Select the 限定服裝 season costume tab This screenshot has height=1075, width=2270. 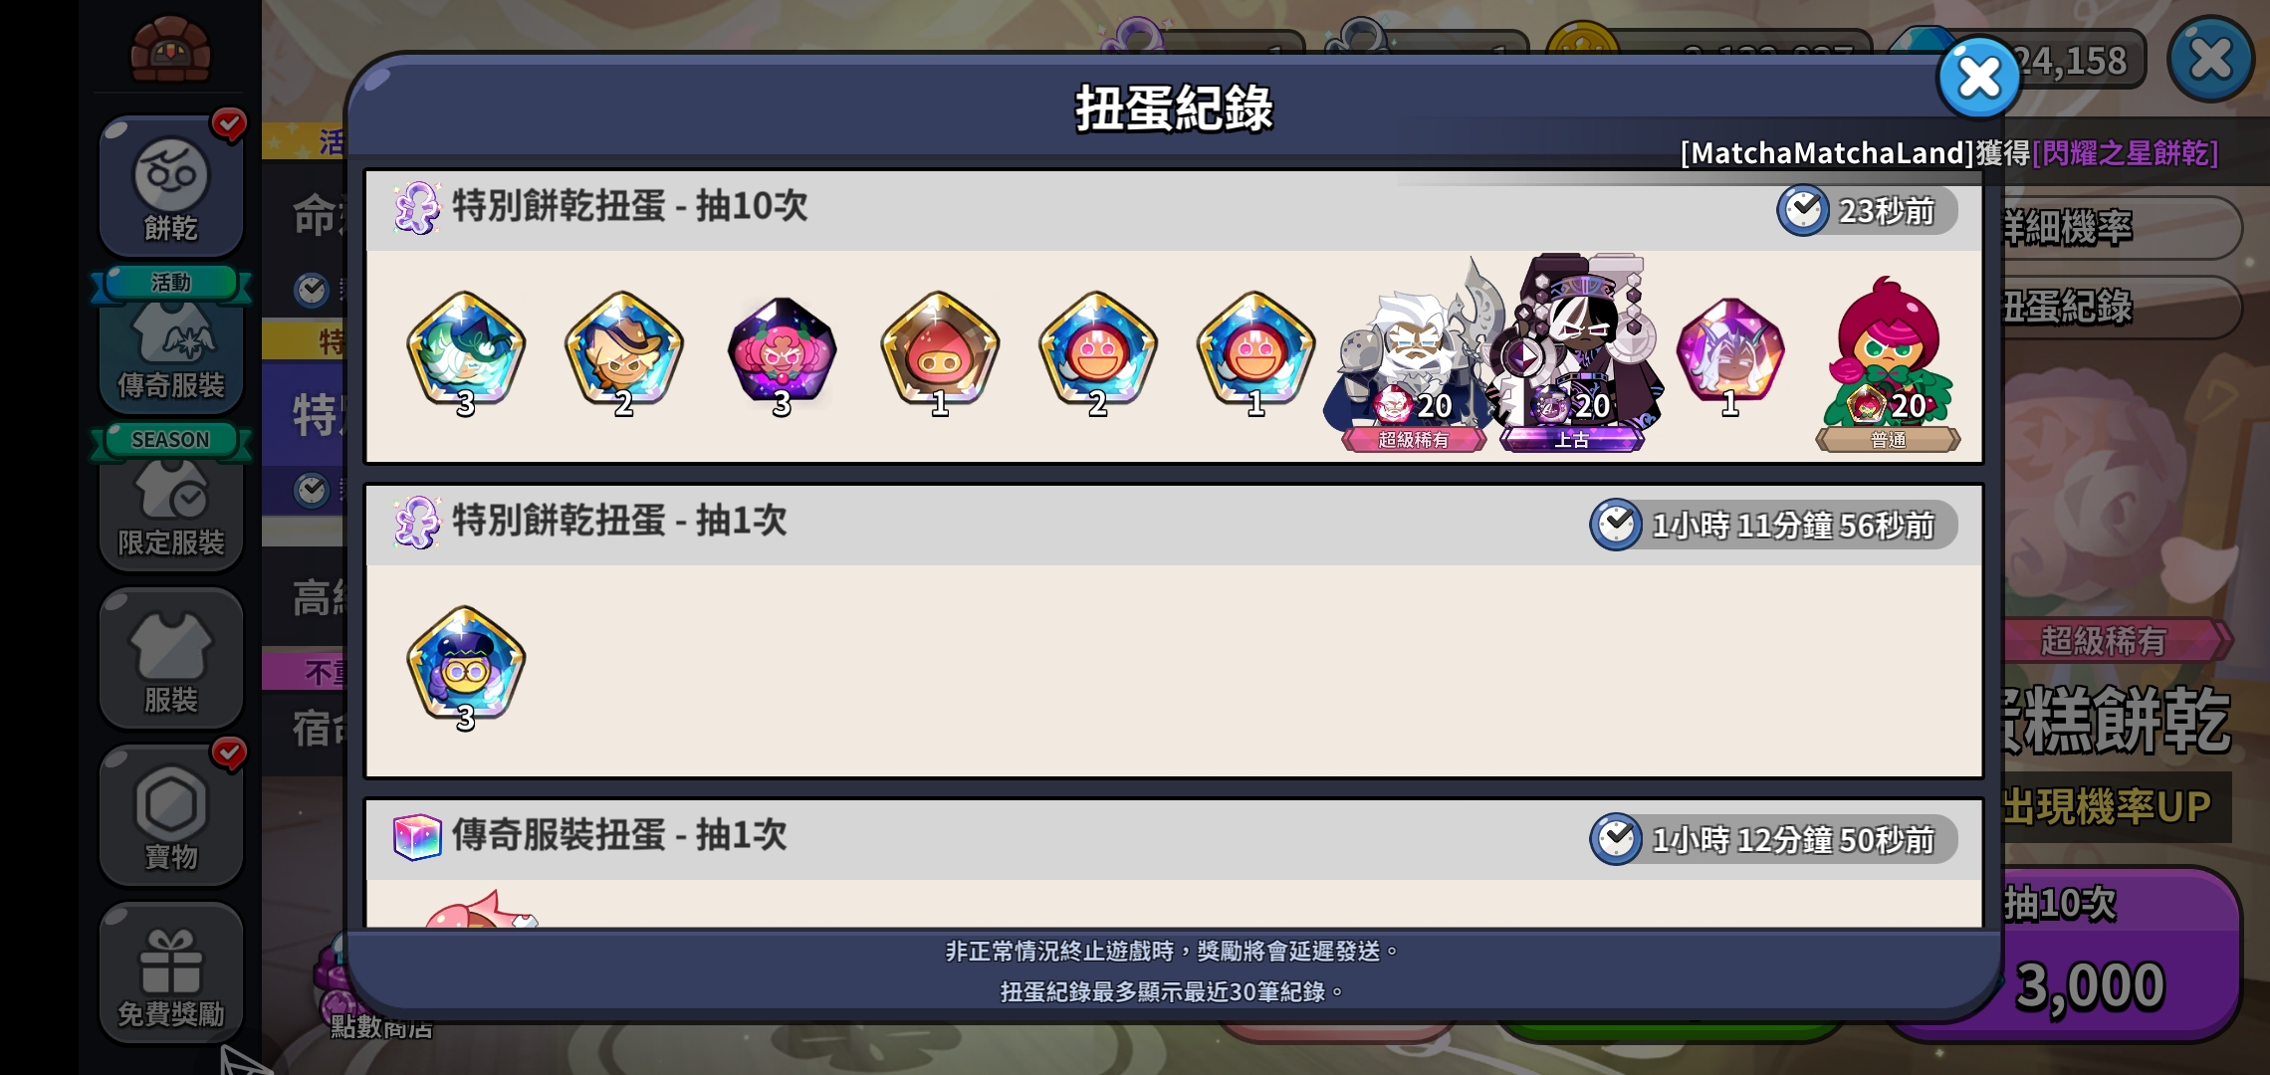coord(171,501)
